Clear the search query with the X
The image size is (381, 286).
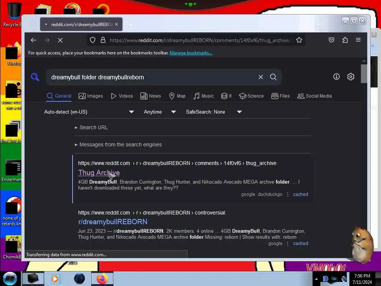(261, 77)
